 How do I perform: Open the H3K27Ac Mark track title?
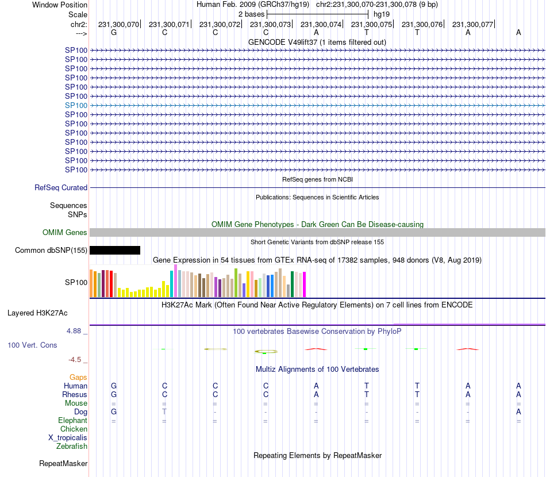click(x=317, y=305)
